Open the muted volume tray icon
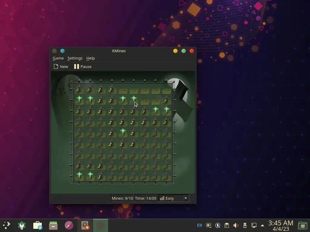Screen dimensions: 310x232 [x=236, y=225]
